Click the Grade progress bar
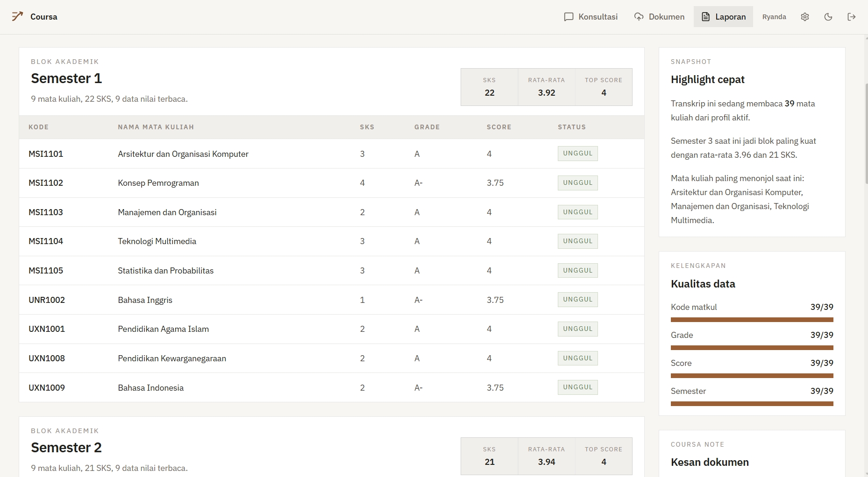Viewport: 868px width, 477px height. tap(752, 348)
